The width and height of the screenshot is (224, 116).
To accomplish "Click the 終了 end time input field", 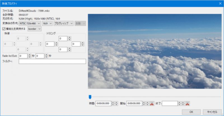I will tap(170, 103).
